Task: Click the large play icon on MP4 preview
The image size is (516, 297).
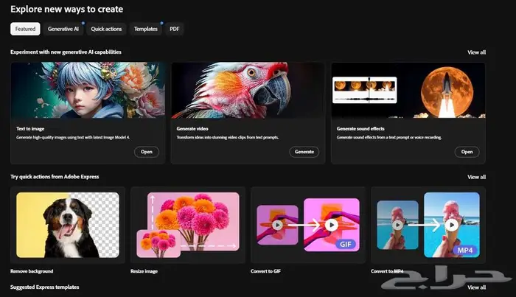Action: click(451, 225)
